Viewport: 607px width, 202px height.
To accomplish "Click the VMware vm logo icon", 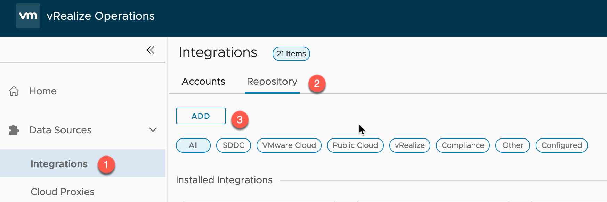I will [x=28, y=16].
